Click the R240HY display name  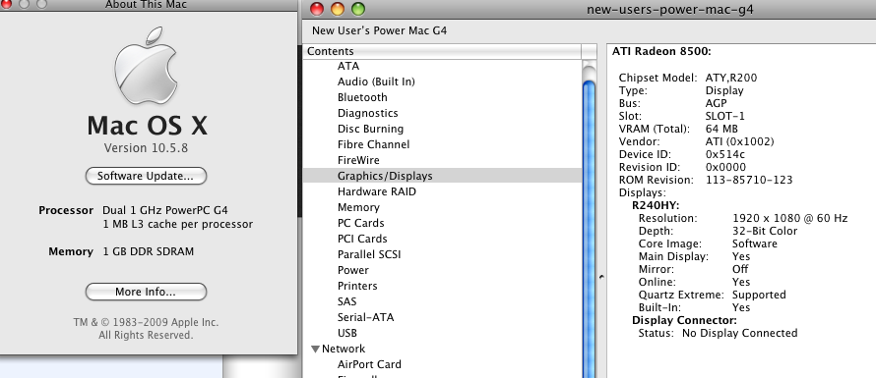point(656,205)
